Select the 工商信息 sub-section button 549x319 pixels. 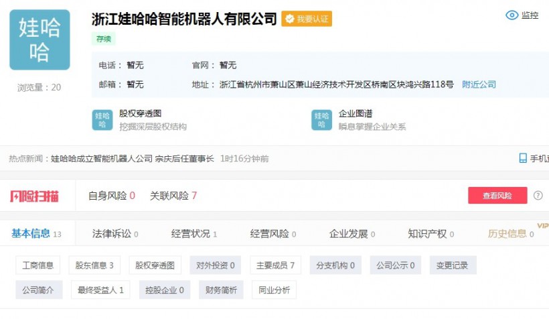[x=37, y=265]
